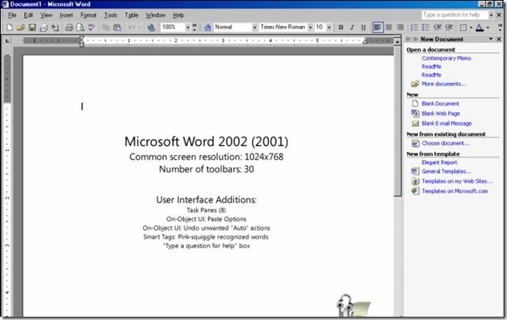Open the Tools menu
The image size is (507, 320).
tap(110, 15)
